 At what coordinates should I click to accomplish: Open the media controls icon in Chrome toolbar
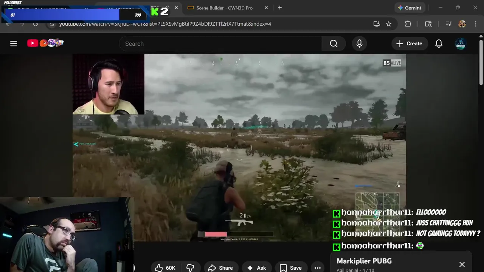click(x=448, y=24)
